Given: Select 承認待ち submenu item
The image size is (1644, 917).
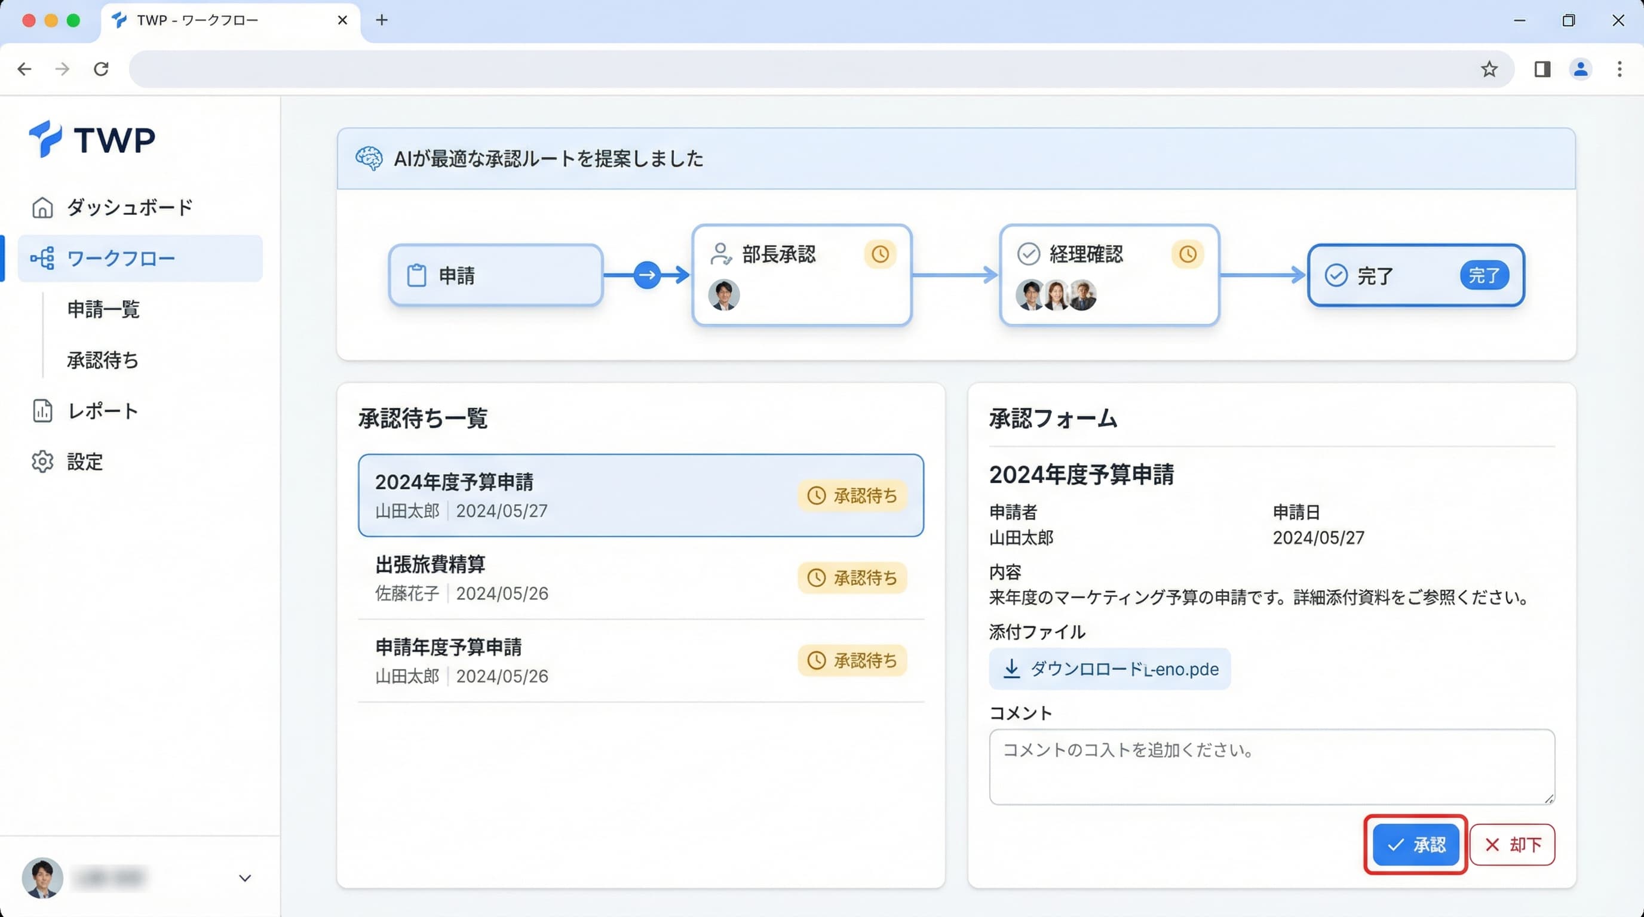Looking at the screenshot, I should click(x=103, y=361).
